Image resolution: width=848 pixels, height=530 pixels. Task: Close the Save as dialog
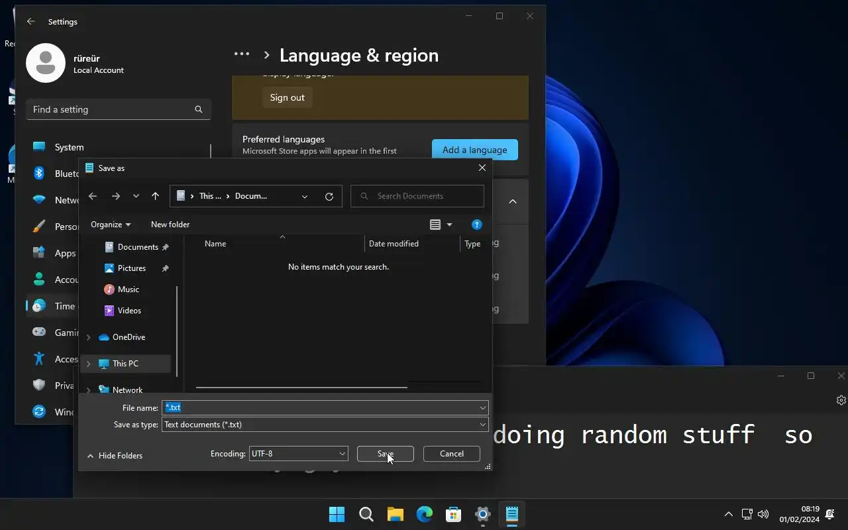point(482,168)
